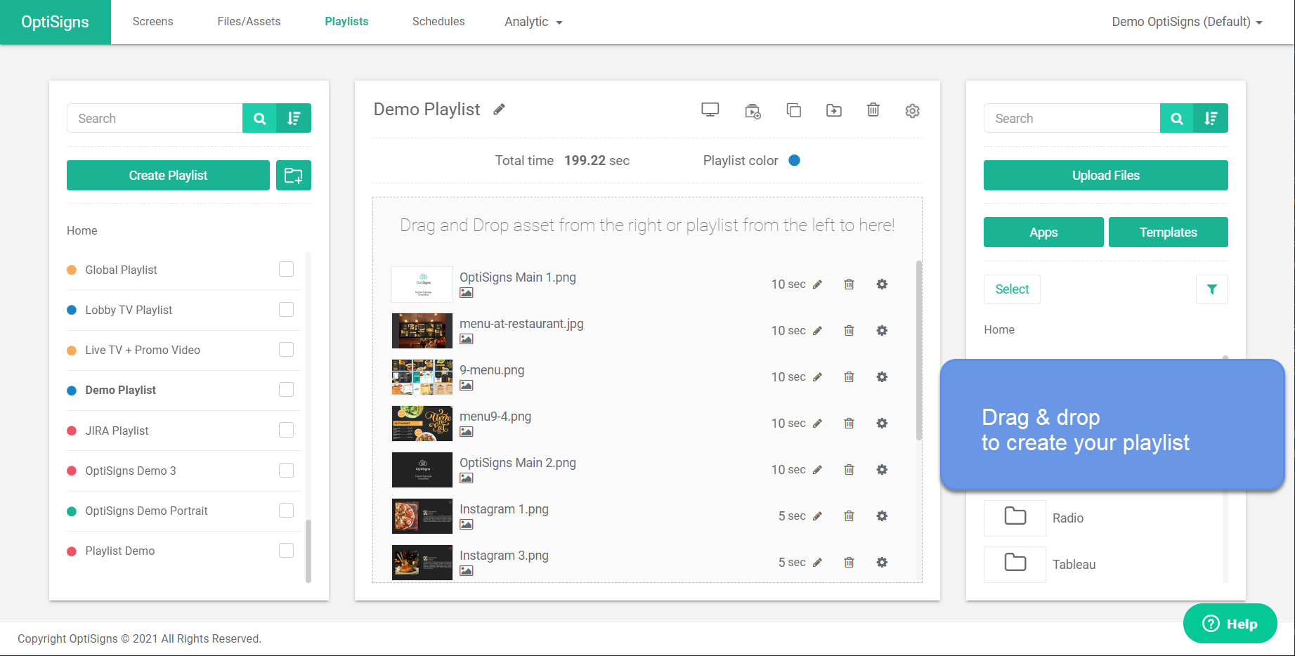Click the monitor icon in Demo Playlist header
The height and width of the screenshot is (656, 1295).
(x=710, y=110)
